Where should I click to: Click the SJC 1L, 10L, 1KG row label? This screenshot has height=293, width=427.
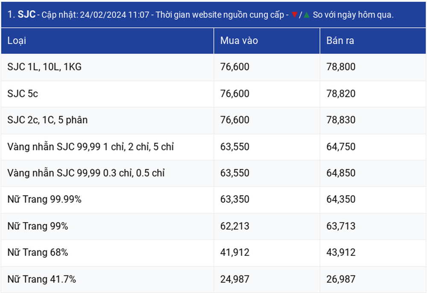[44, 67]
